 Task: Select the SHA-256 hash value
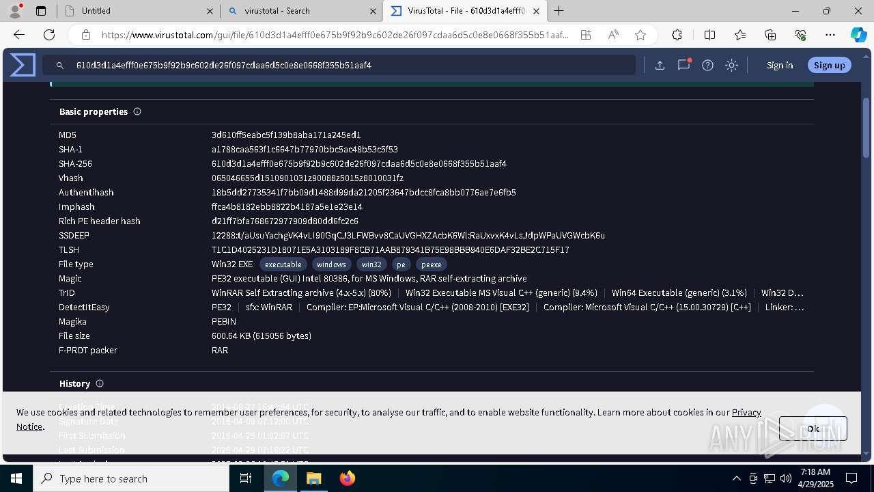[359, 164]
